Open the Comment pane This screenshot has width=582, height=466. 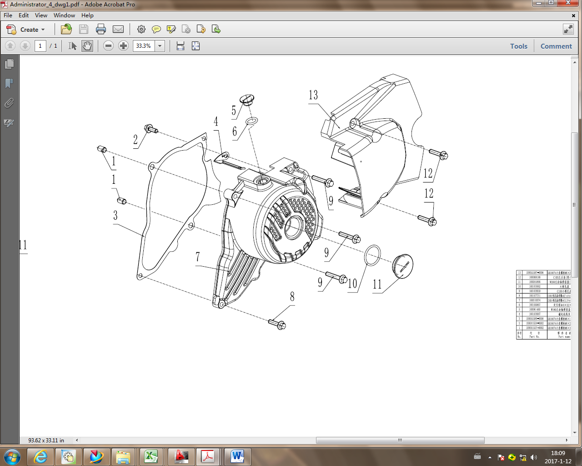pos(556,46)
